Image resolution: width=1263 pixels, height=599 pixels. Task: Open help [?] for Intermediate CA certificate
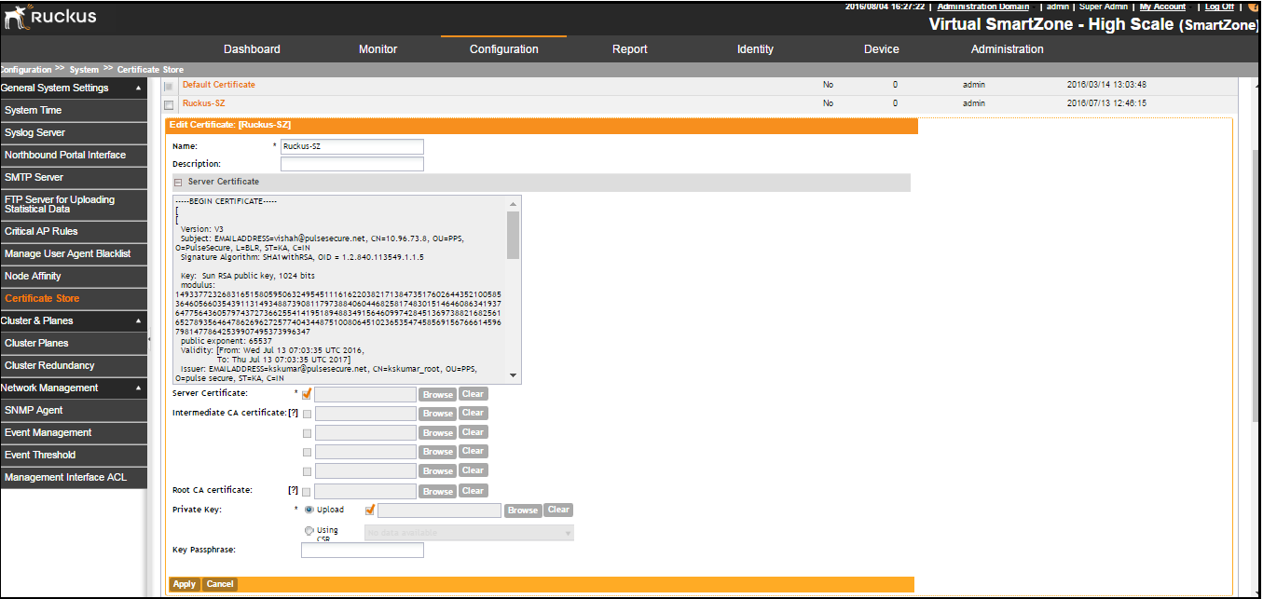click(x=293, y=413)
